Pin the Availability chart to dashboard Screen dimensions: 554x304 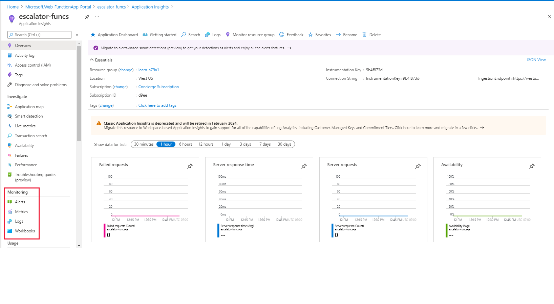532,166
